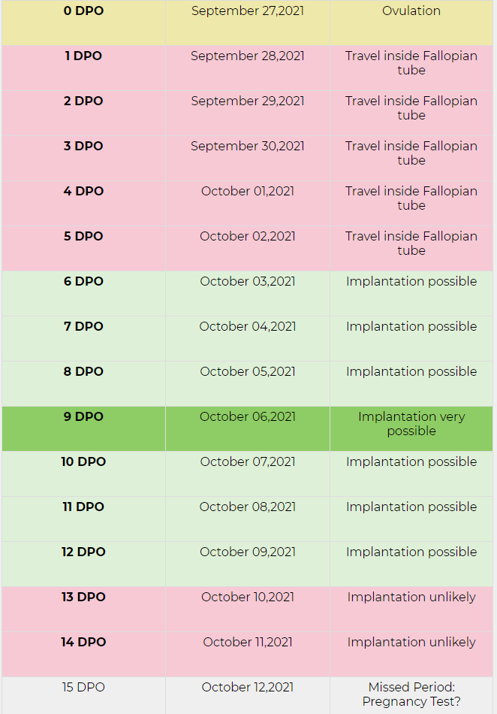Screen dimensions: 497x714
Task: Click the 0 DPO row label
Action: point(83,11)
